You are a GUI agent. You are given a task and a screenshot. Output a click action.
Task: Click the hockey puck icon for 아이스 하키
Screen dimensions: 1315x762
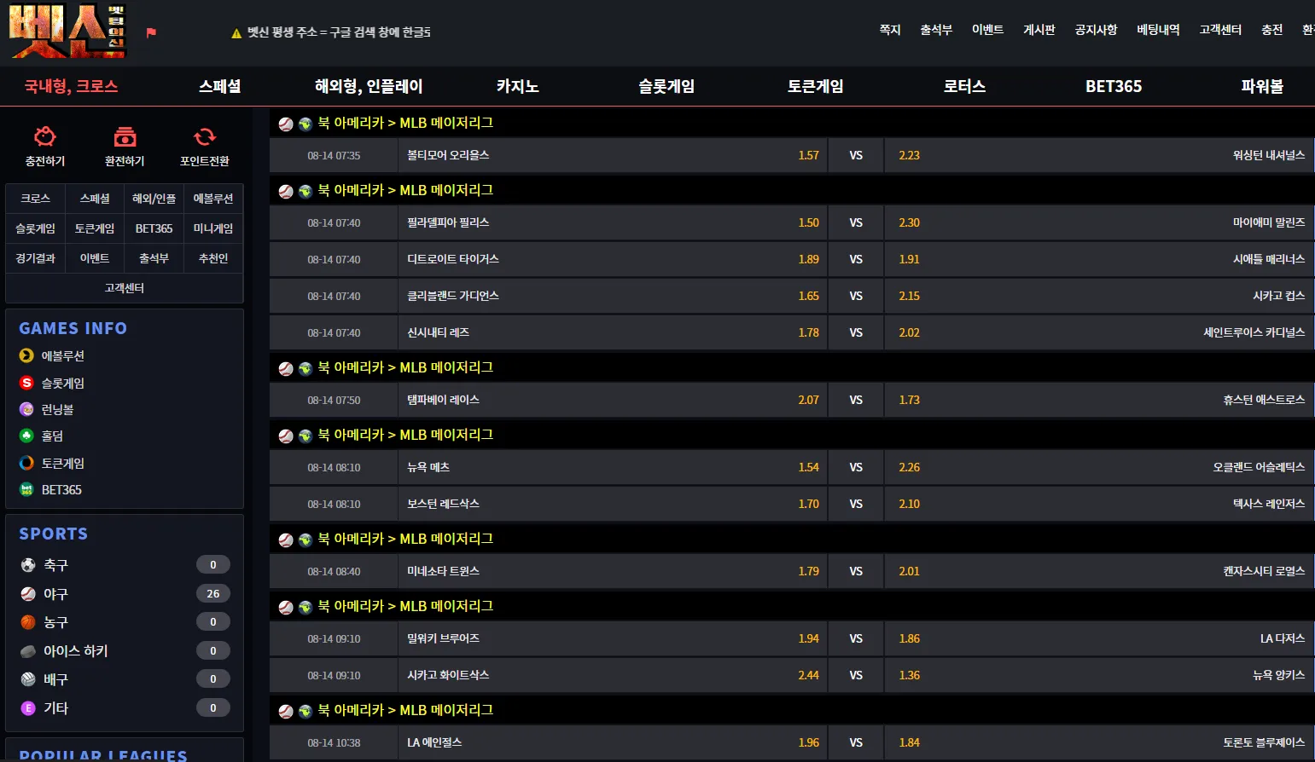coord(28,651)
